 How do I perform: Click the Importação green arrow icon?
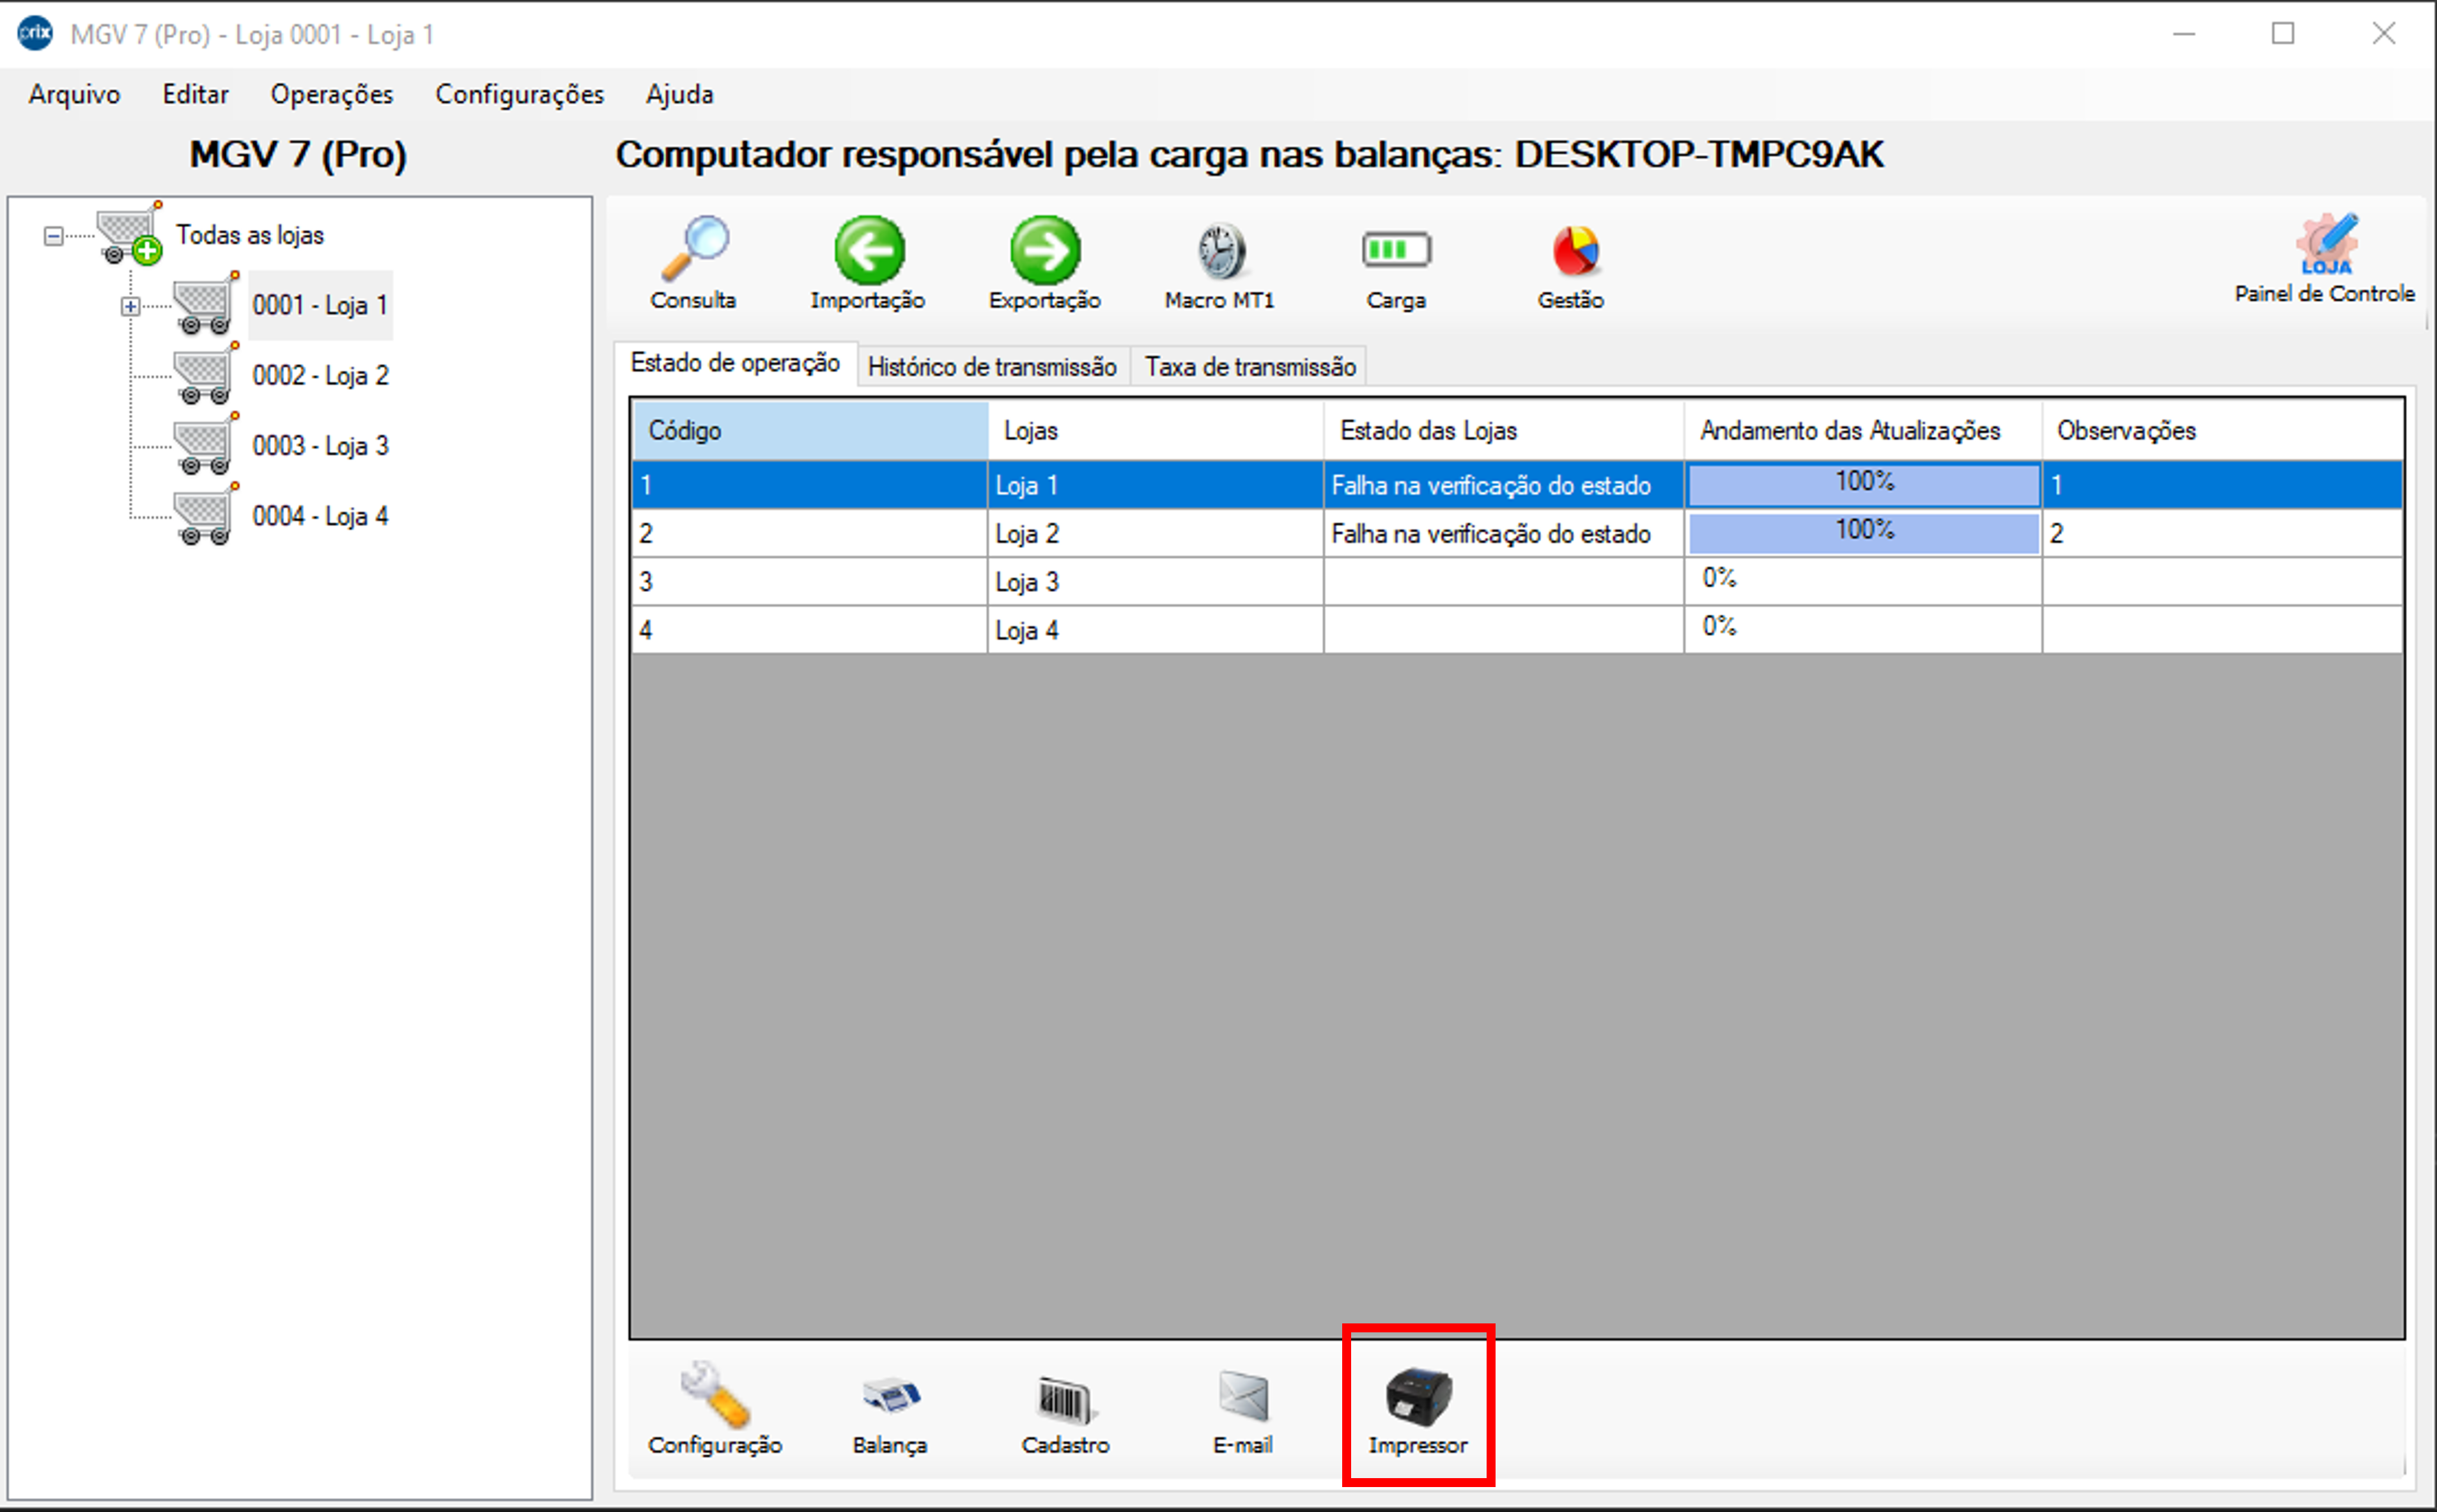869,249
